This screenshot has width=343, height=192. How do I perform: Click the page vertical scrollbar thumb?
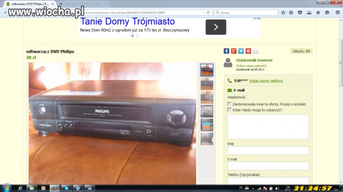pos(341,63)
